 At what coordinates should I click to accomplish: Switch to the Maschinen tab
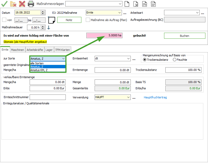click(x=18, y=50)
